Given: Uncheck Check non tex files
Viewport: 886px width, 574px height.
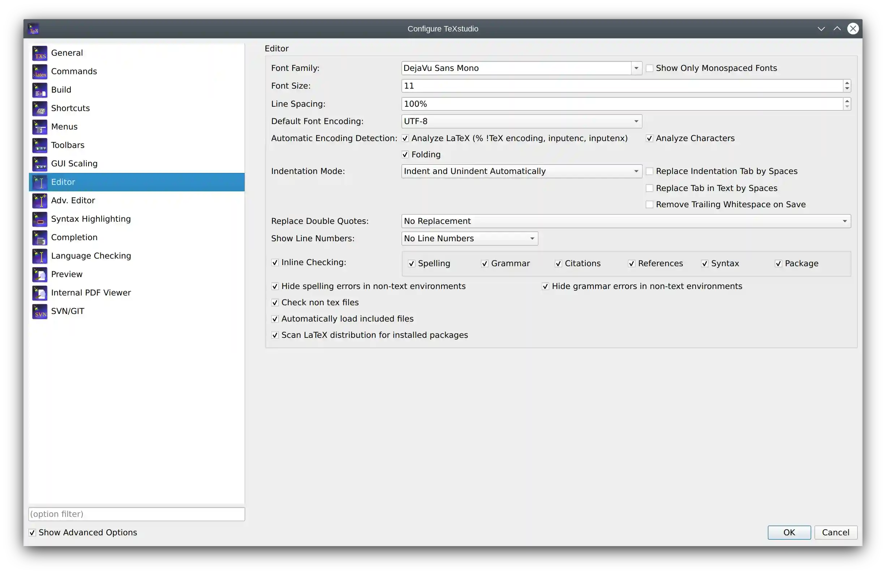Looking at the screenshot, I should pos(275,303).
